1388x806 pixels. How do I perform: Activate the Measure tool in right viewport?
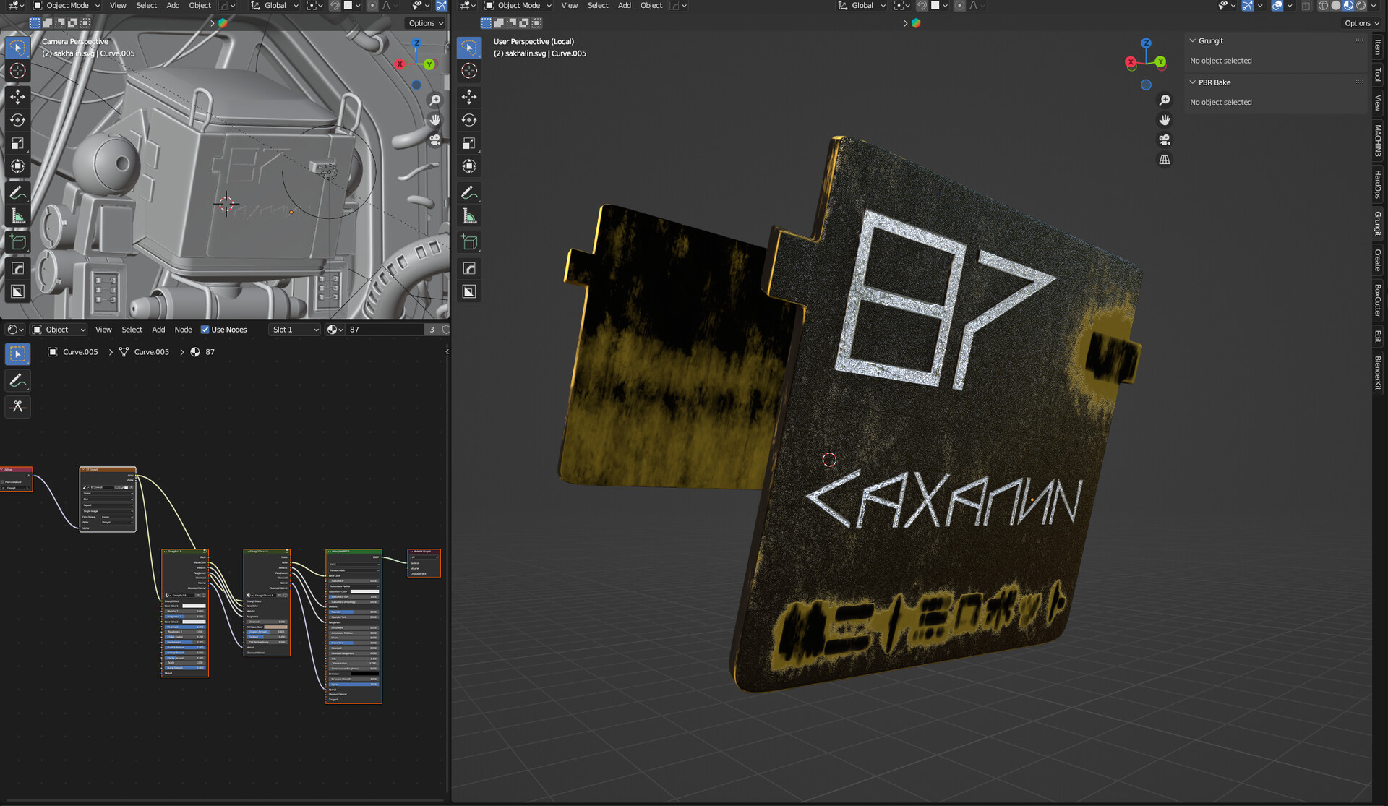pyautogui.click(x=469, y=216)
